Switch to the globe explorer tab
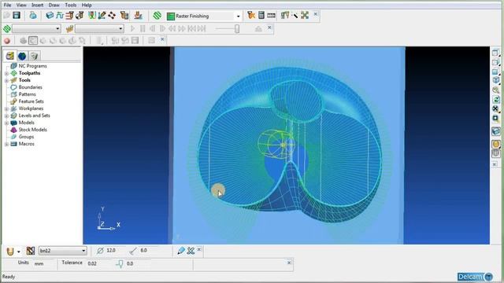The image size is (504, 283). [22, 56]
